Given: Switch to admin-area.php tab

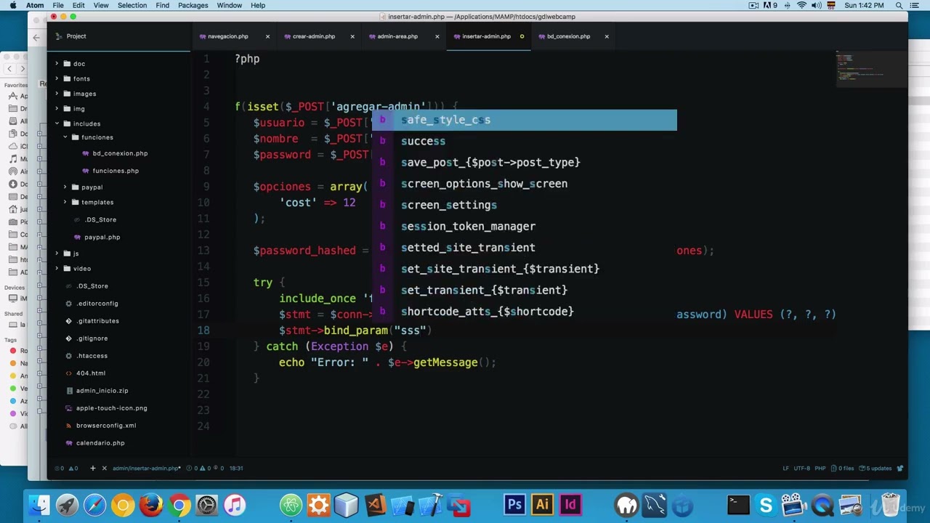Looking at the screenshot, I should (397, 36).
